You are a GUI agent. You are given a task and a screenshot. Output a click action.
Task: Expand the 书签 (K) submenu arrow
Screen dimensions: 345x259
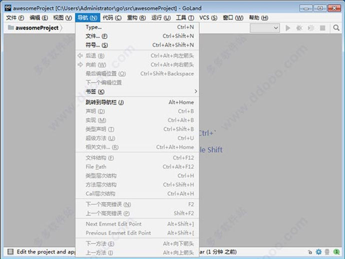tap(196, 91)
